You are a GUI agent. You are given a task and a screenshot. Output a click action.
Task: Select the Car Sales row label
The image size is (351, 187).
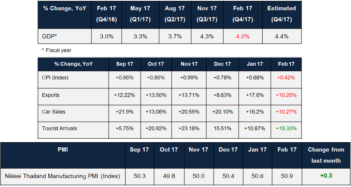point(54,111)
